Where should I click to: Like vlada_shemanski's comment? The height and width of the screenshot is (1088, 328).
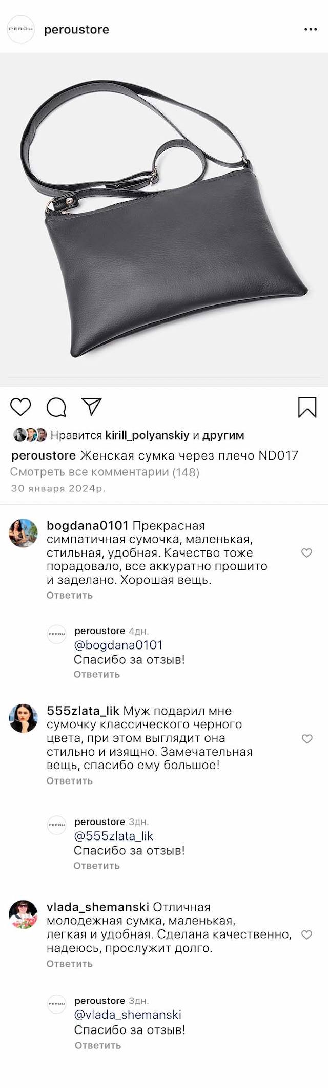pyautogui.click(x=306, y=935)
